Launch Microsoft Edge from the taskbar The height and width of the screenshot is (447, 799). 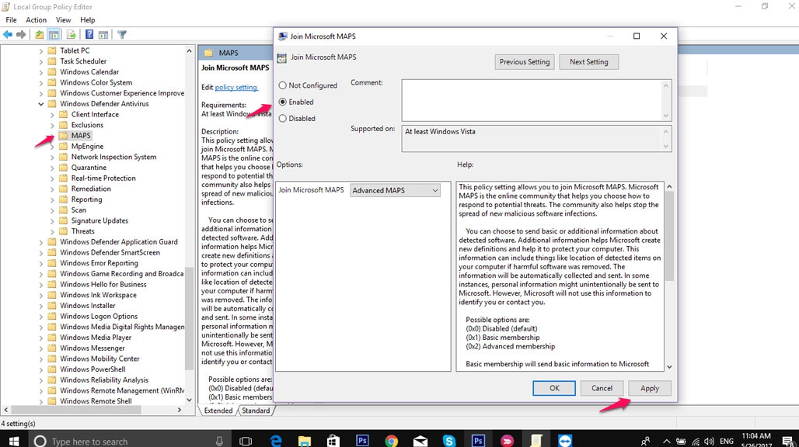point(276,440)
